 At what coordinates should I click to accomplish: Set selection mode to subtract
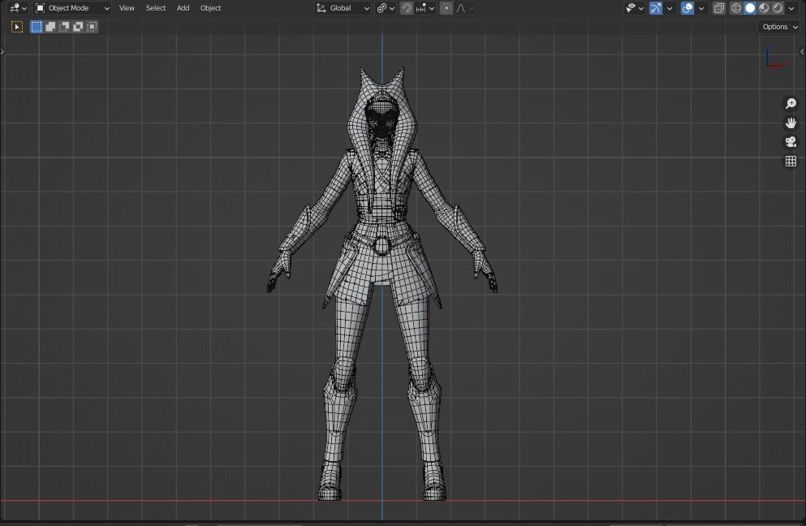click(x=64, y=27)
